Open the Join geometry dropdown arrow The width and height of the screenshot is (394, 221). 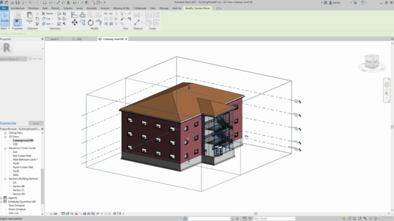53,24
